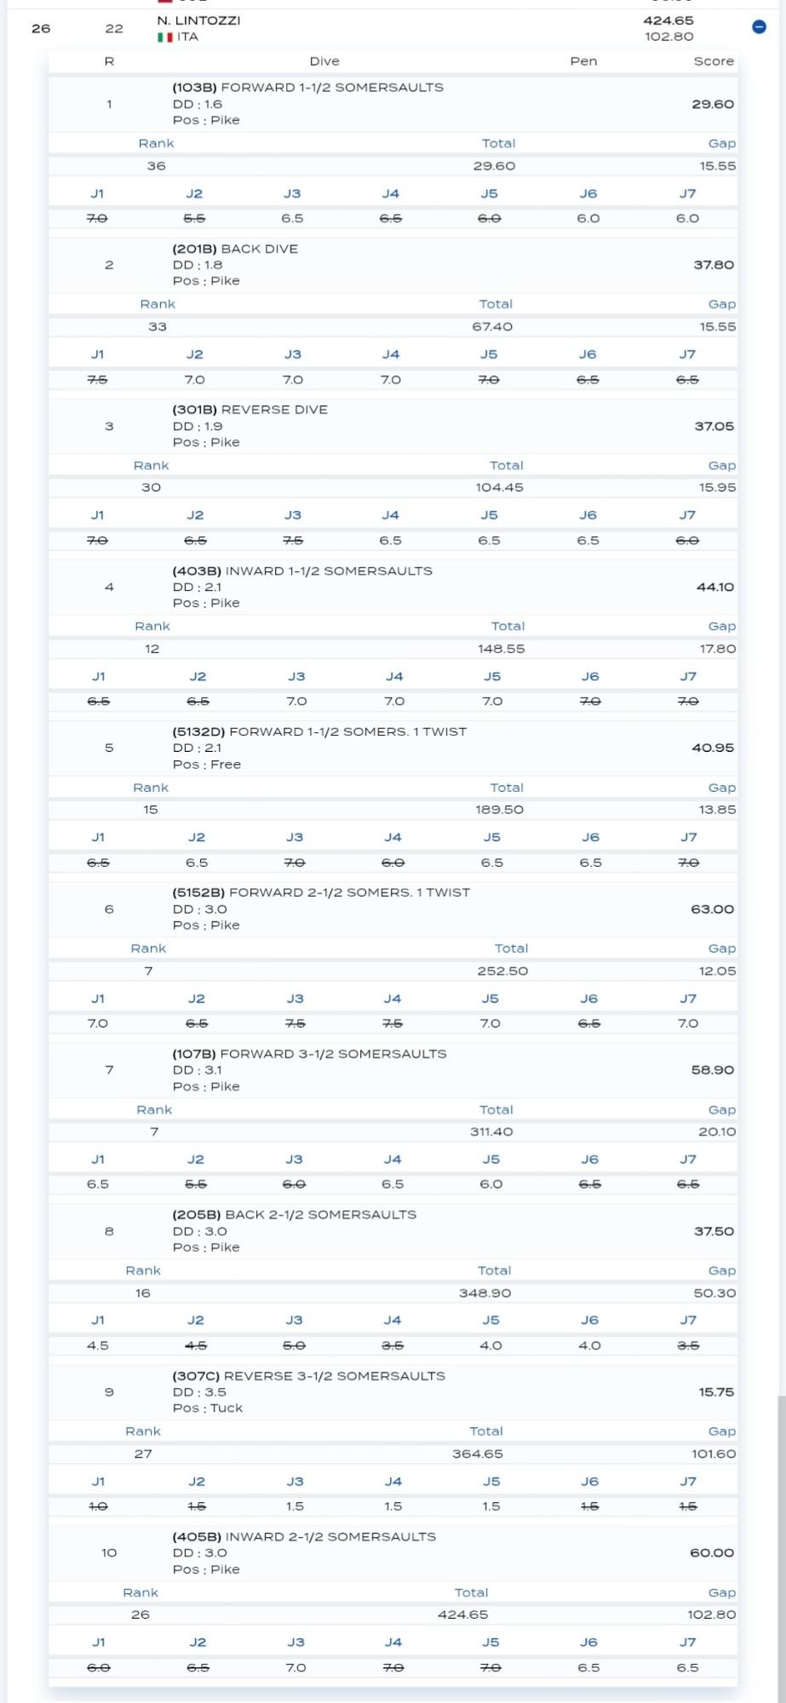
Task: Click the R column header
Action: (x=109, y=61)
